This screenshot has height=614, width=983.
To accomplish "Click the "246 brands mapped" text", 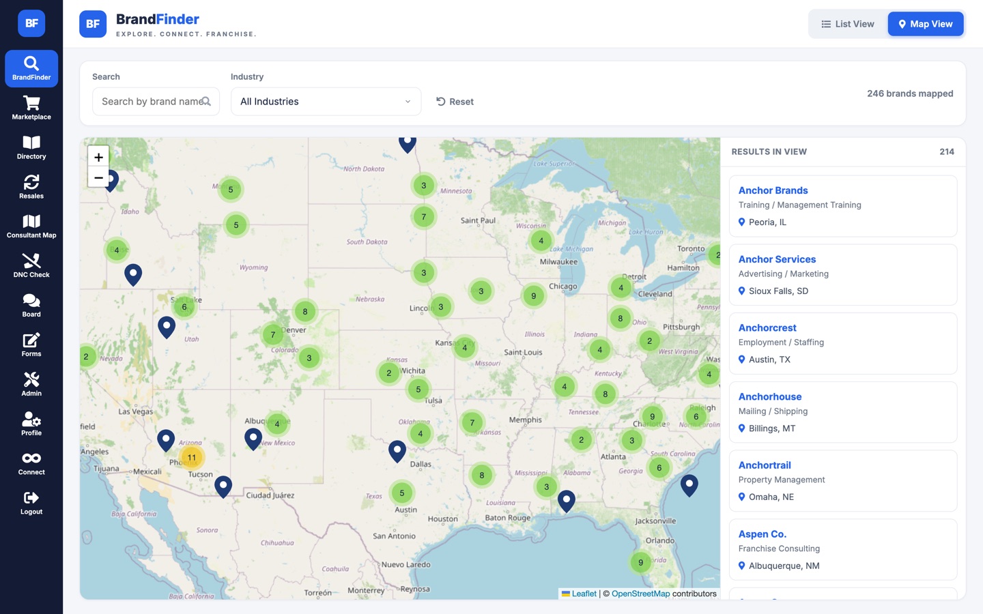I will pos(910,93).
